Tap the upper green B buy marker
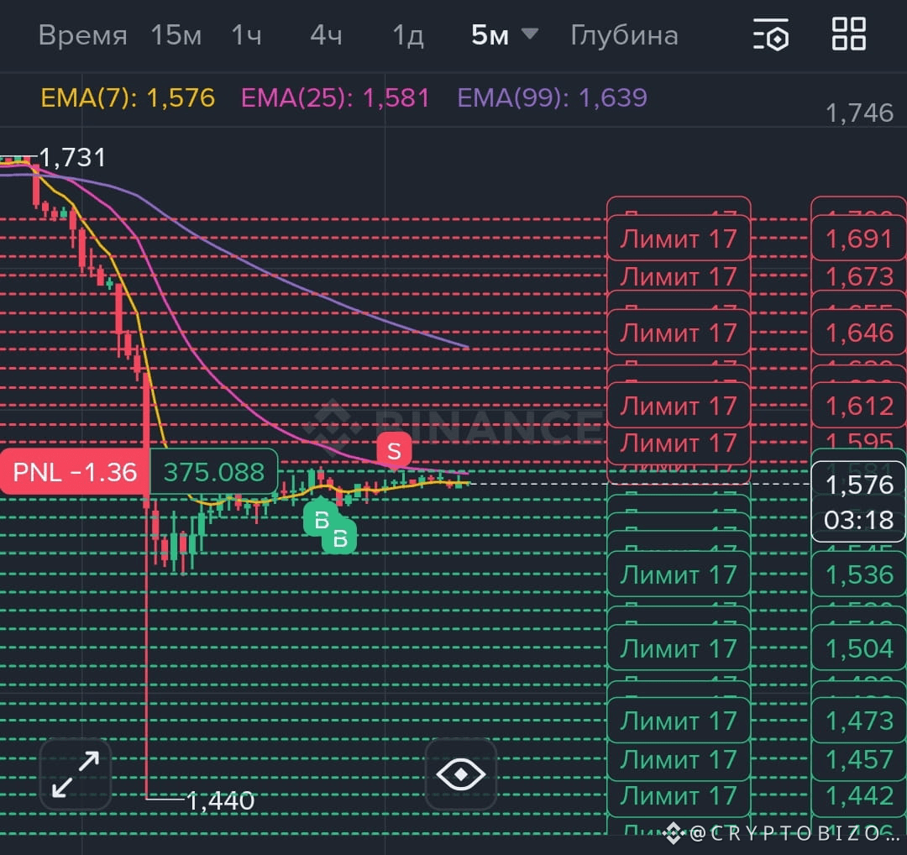 pyautogui.click(x=321, y=520)
